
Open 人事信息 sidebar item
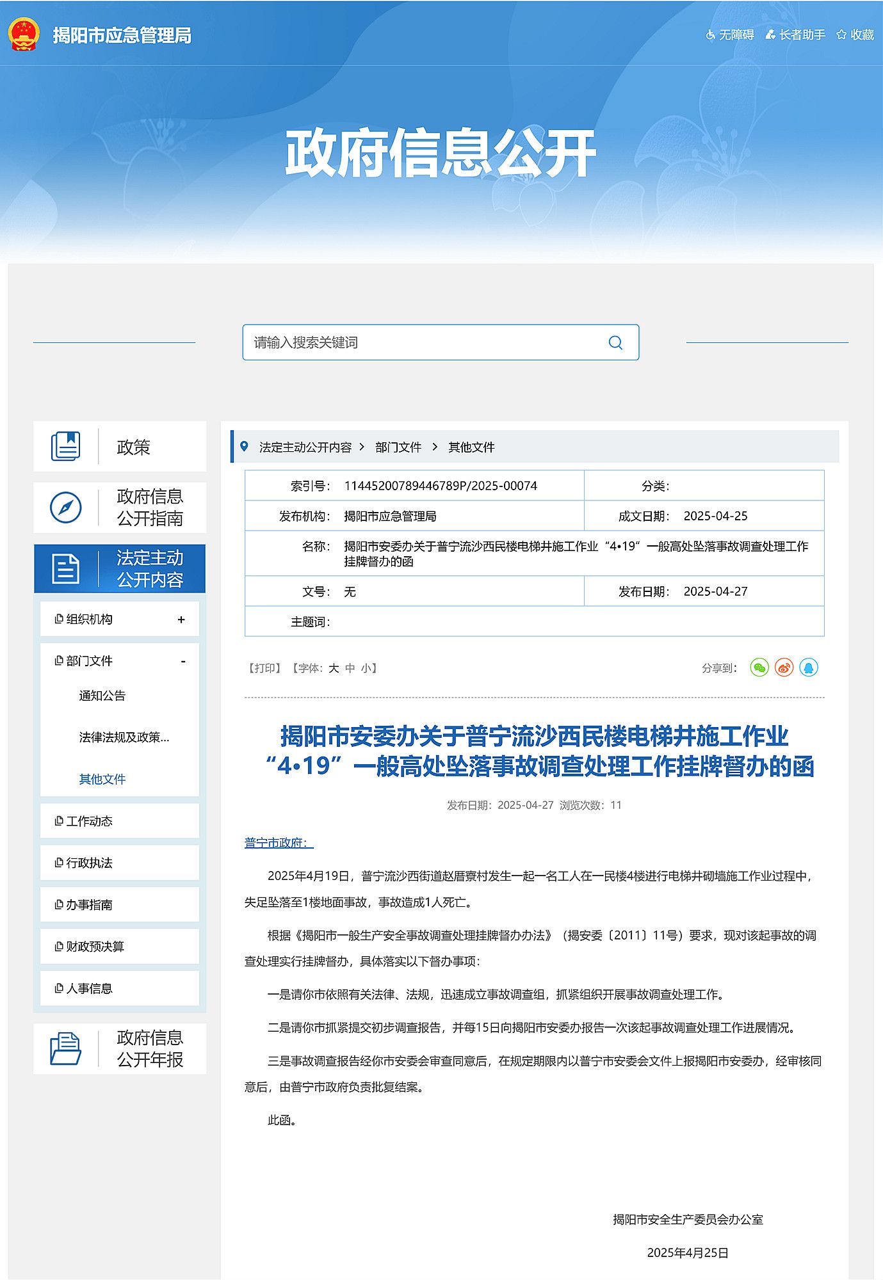(120, 988)
